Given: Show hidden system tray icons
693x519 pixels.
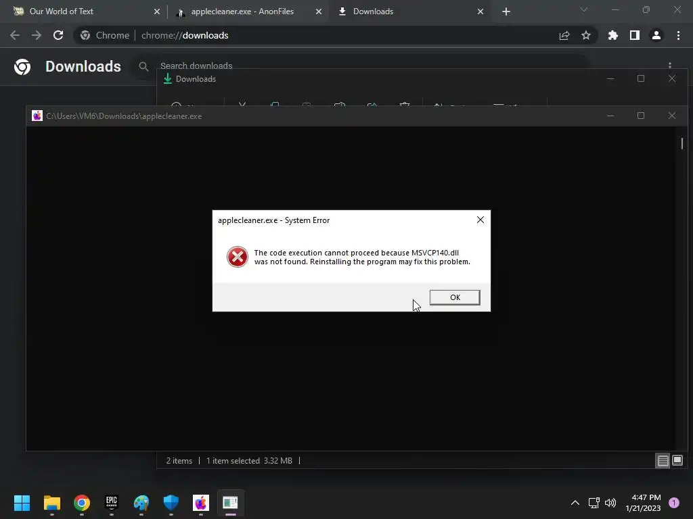Looking at the screenshot, I should pos(575,503).
